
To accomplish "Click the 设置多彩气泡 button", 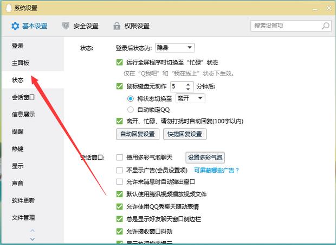I will [205, 158].
